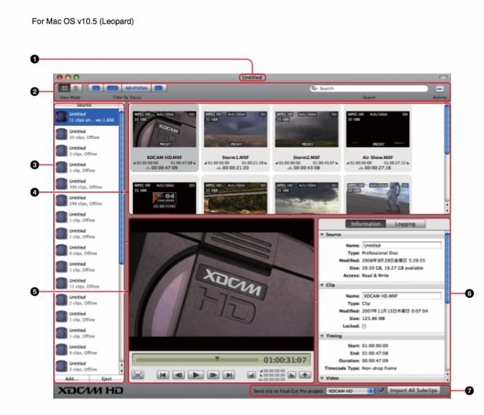Click the source list scrollbar thumb
The height and width of the screenshot is (415, 484).
pyautogui.click(x=121, y=188)
